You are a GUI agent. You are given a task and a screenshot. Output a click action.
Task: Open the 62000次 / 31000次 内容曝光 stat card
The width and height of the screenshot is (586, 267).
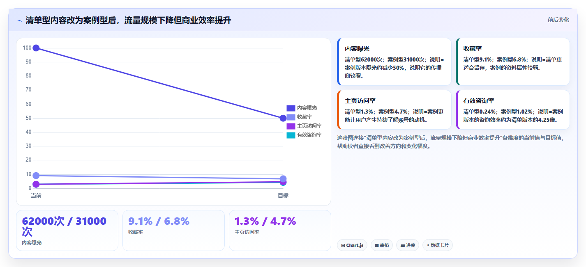tap(67, 230)
